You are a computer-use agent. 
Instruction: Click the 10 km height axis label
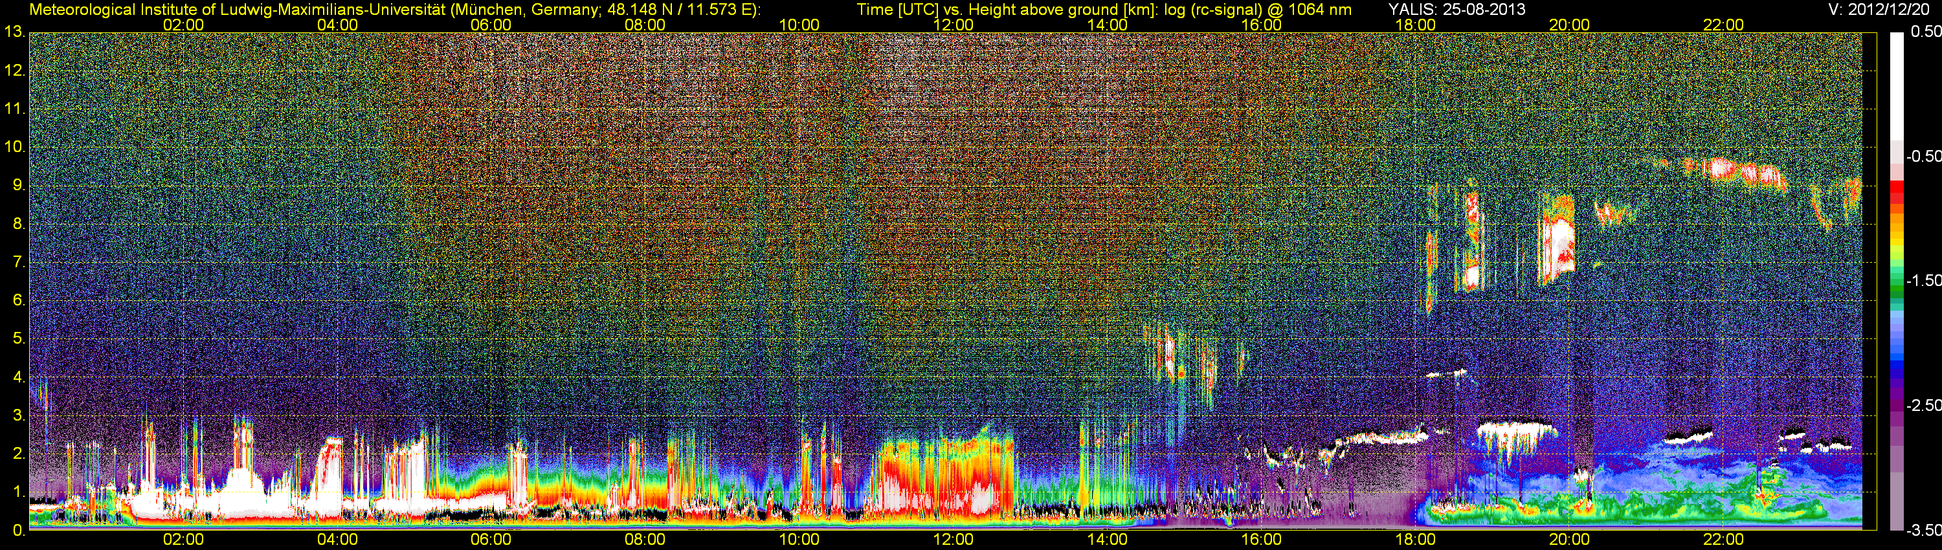(x=14, y=146)
